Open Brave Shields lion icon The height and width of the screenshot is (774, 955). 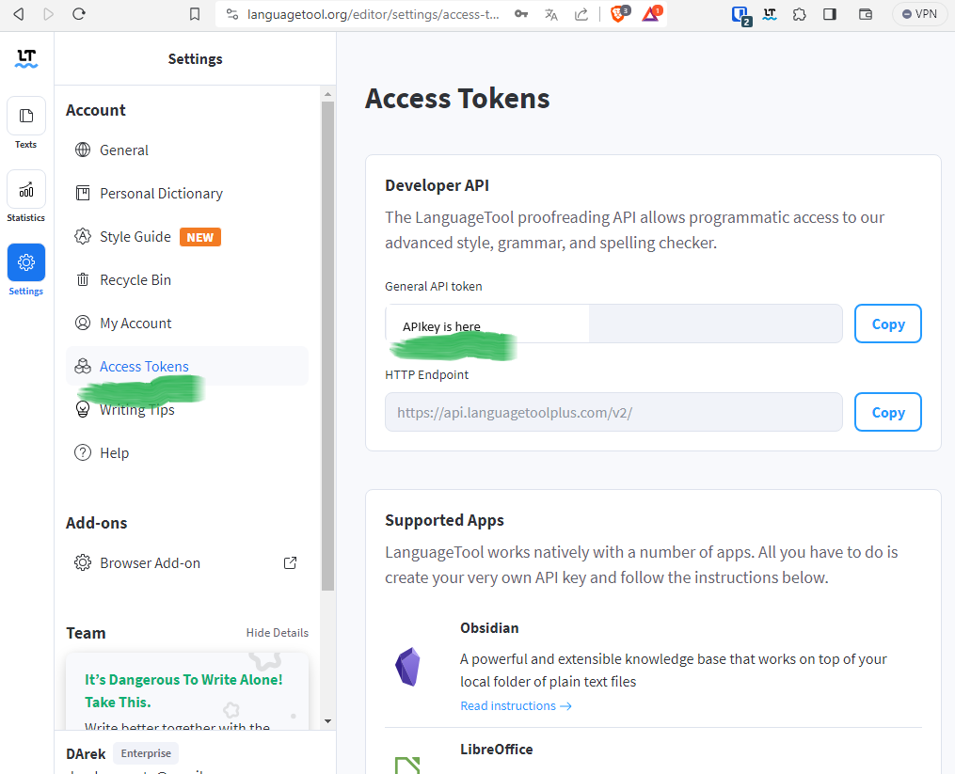point(619,14)
